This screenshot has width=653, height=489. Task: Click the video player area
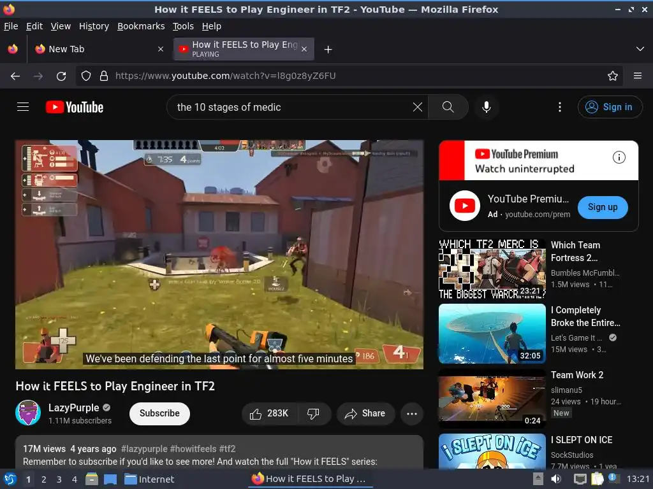point(219,255)
